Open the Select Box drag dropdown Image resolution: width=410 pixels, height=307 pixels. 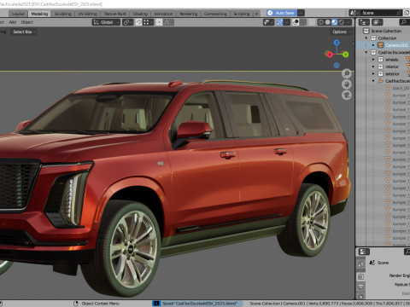tap(24, 32)
